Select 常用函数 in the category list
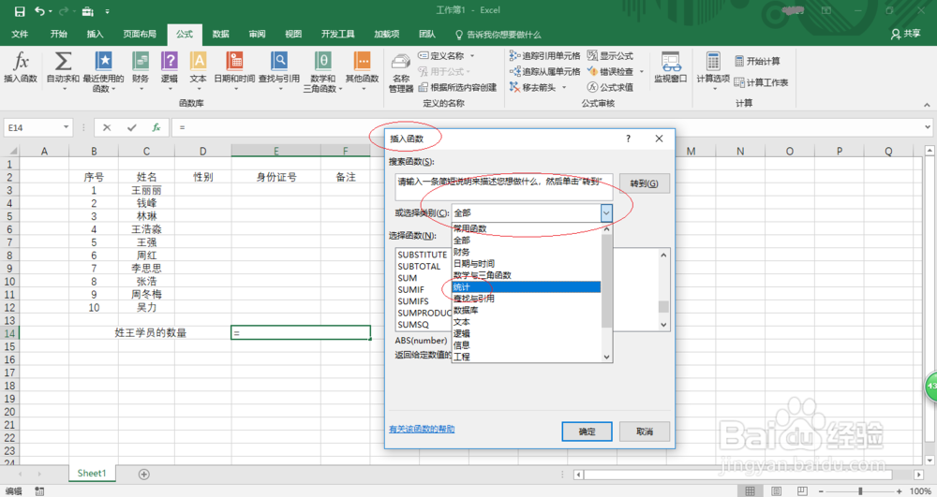The width and height of the screenshot is (937, 497). [527, 228]
